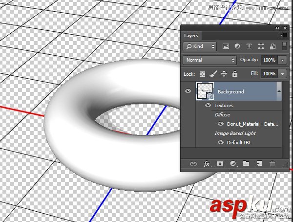Click the shape layer filter icon
The image size is (293, 222).
coord(261,46)
